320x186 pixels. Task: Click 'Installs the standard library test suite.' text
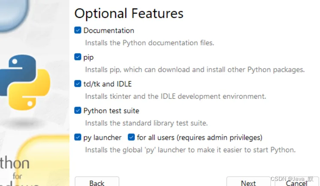click(147, 123)
